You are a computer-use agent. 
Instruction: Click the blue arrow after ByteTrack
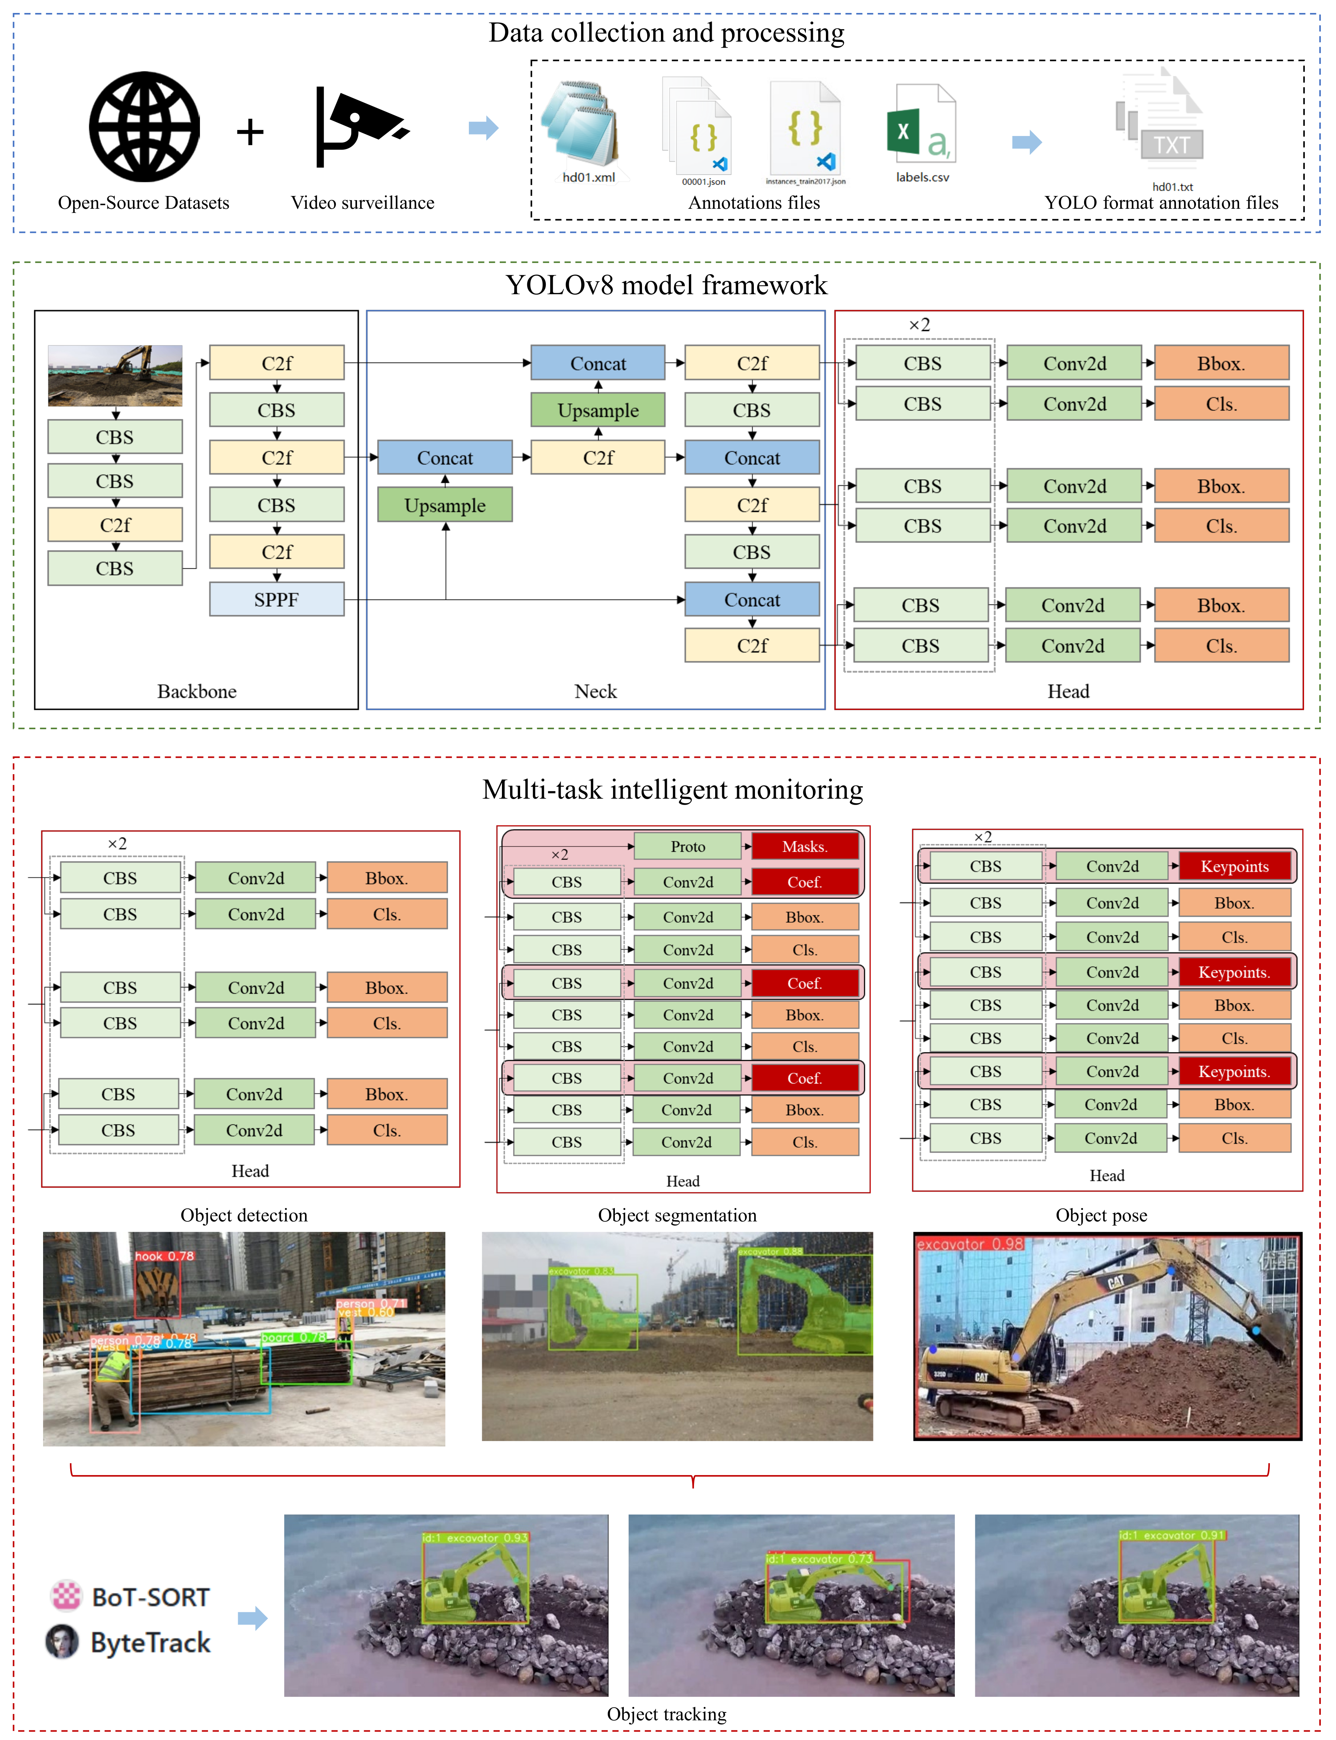point(252,1617)
